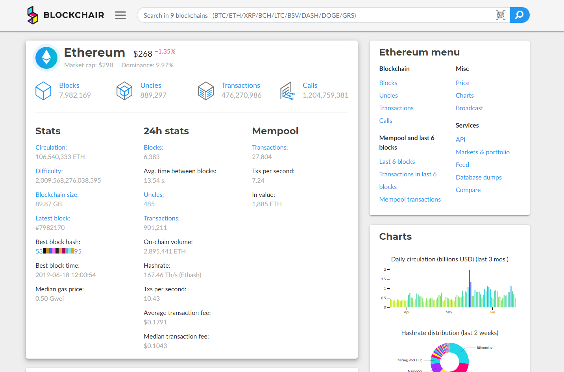This screenshot has width=564, height=372.
Task: Click the #7982170 latest block value
Action: pos(50,228)
